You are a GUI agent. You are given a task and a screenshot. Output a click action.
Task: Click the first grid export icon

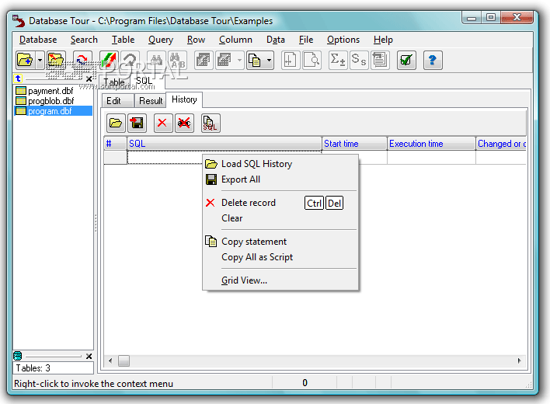coord(204,61)
